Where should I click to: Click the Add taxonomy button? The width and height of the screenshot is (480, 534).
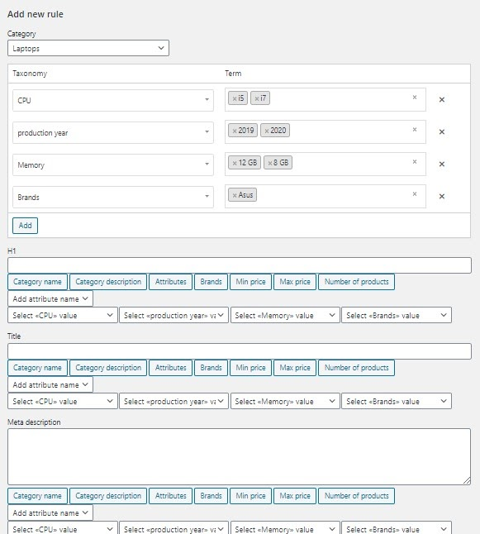click(x=25, y=226)
